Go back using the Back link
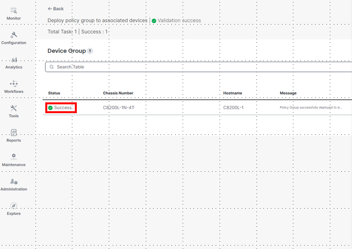Viewport: 352px width, 249px height. pos(56,9)
